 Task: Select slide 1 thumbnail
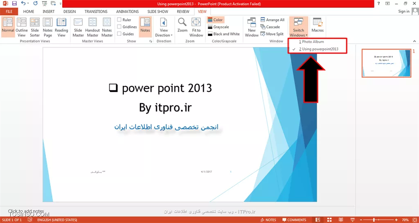pyautogui.click(x=386, y=63)
